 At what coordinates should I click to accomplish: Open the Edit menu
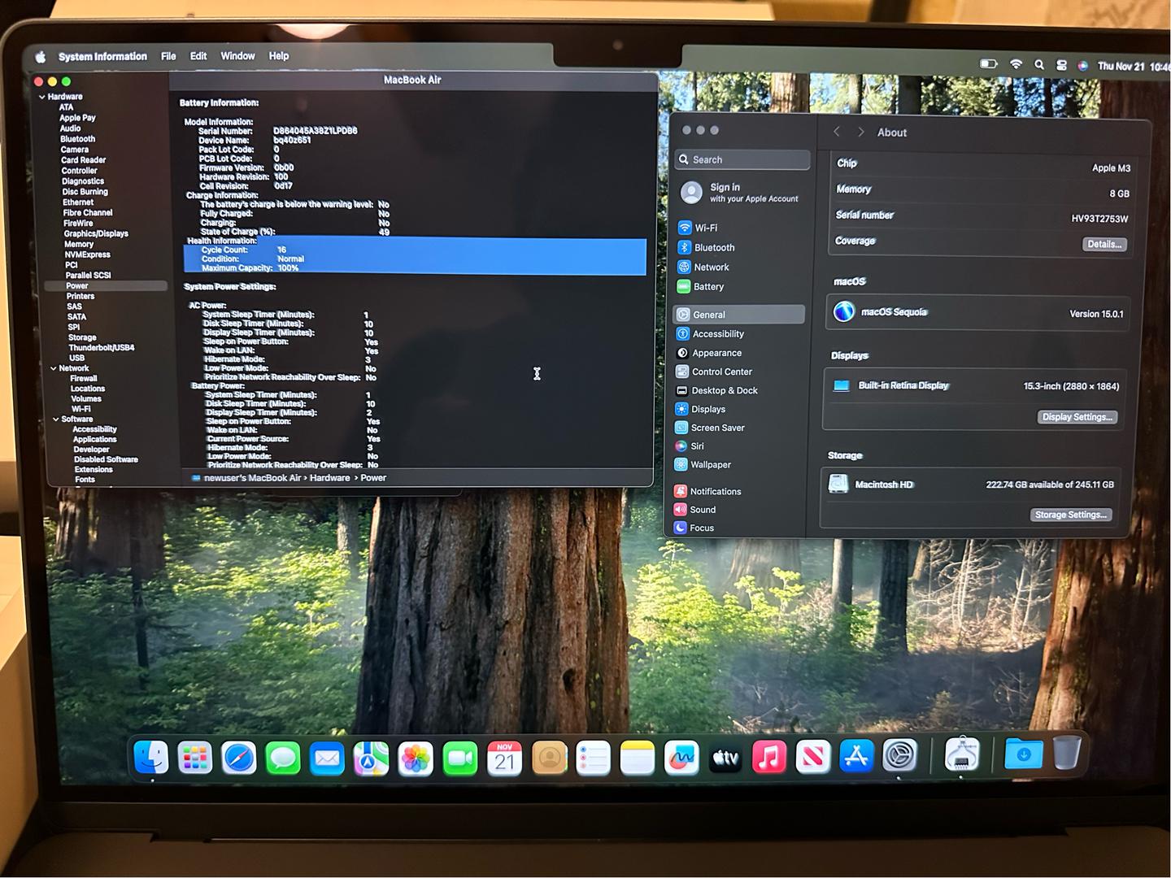coord(198,56)
